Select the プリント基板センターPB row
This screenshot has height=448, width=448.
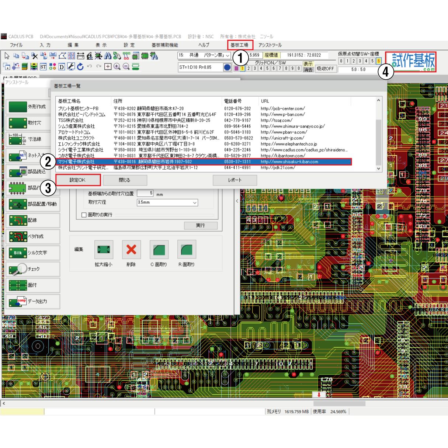tap(204, 108)
